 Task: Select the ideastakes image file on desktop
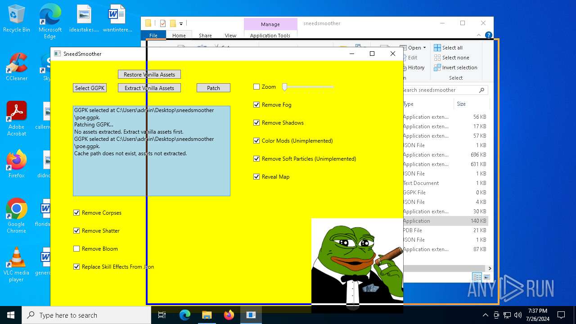[84, 18]
